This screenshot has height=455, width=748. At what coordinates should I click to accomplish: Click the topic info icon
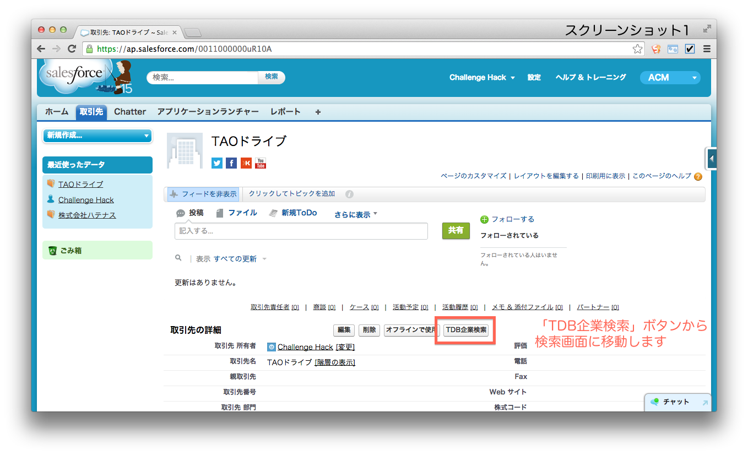pyautogui.click(x=349, y=194)
